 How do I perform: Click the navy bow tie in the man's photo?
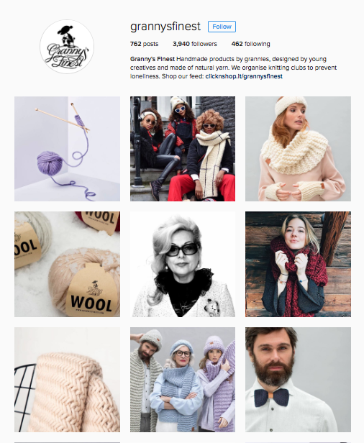tap(271, 397)
